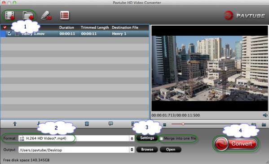This screenshot has width=269, height=164.
Task: Click the Duration column header
Action: [66, 27]
